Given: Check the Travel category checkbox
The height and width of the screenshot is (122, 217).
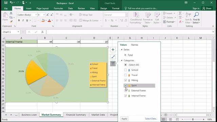Looking at the screenshot, I should click(x=125, y=75).
